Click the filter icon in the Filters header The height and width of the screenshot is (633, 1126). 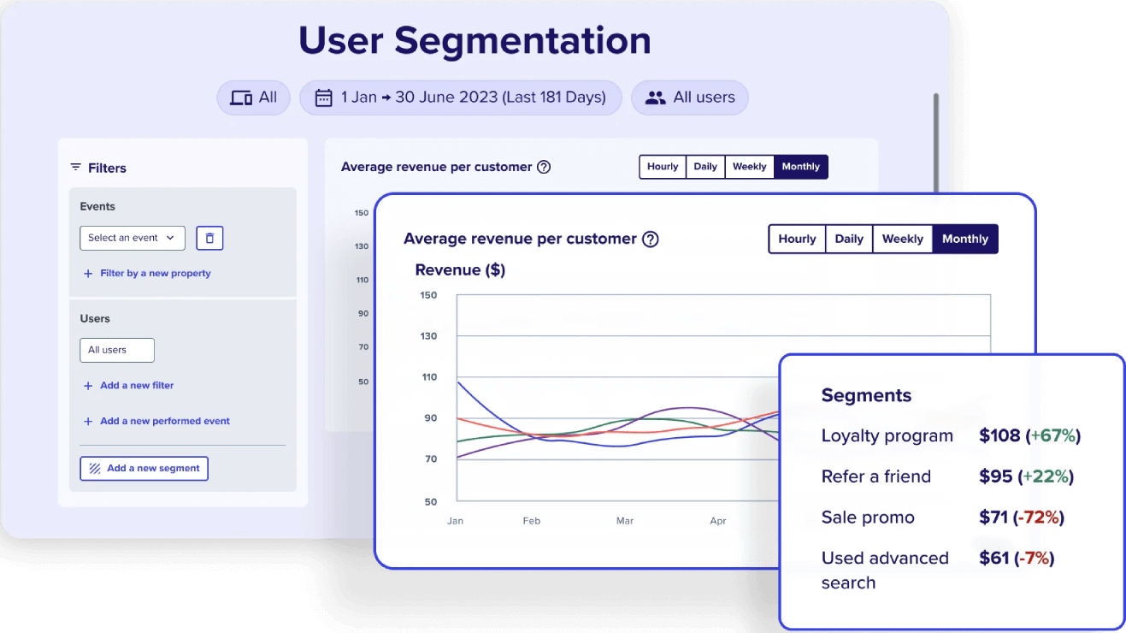click(76, 168)
